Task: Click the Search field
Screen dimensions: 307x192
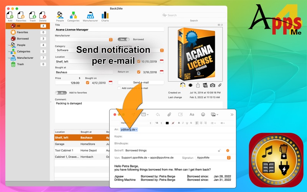Action: point(194,15)
